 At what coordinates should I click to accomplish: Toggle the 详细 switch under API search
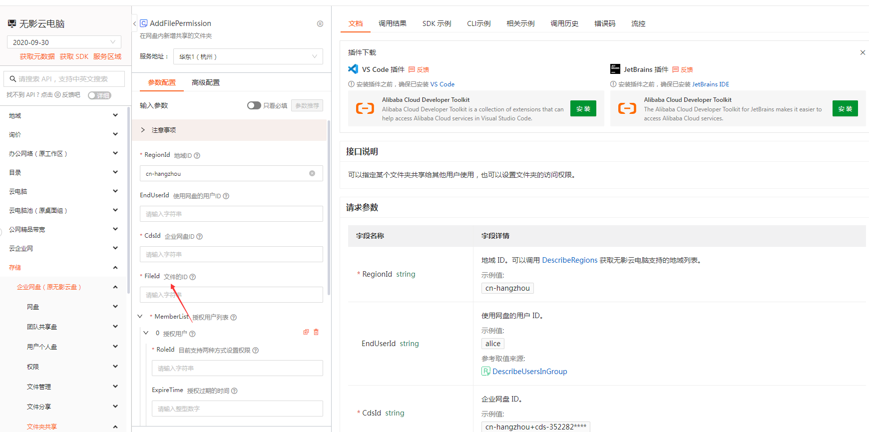tap(99, 95)
